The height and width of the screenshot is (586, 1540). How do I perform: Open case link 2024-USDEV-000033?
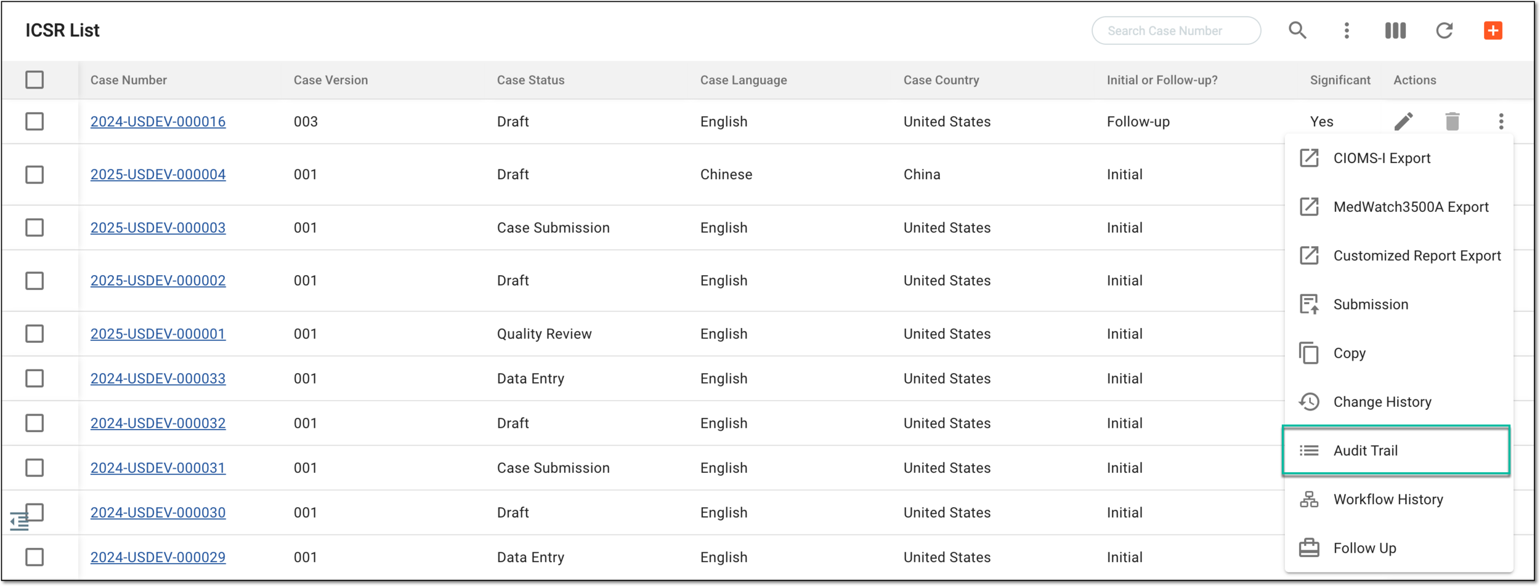[158, 379]
